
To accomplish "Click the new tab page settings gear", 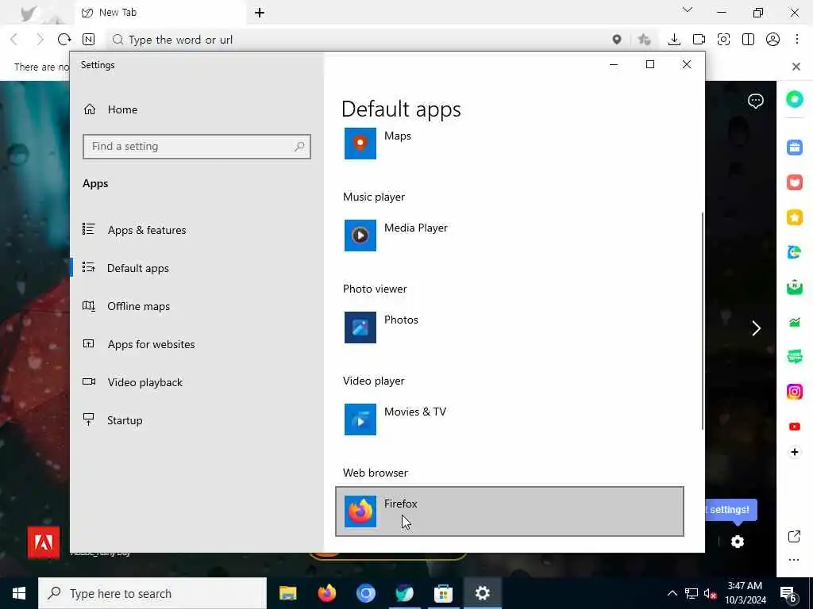I will click(x=738, y=542).
